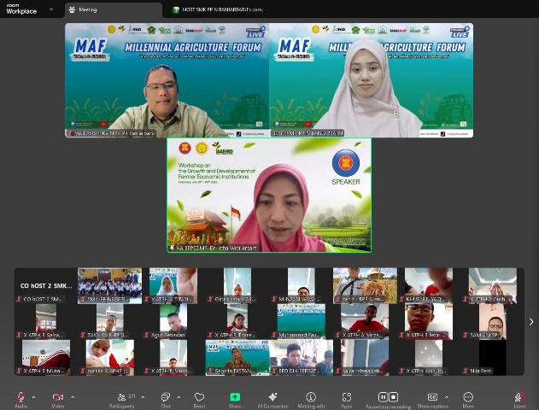This screenshot has height=410, width=539.
Task: Open the React emoji menu
Action: coord(199,397)
